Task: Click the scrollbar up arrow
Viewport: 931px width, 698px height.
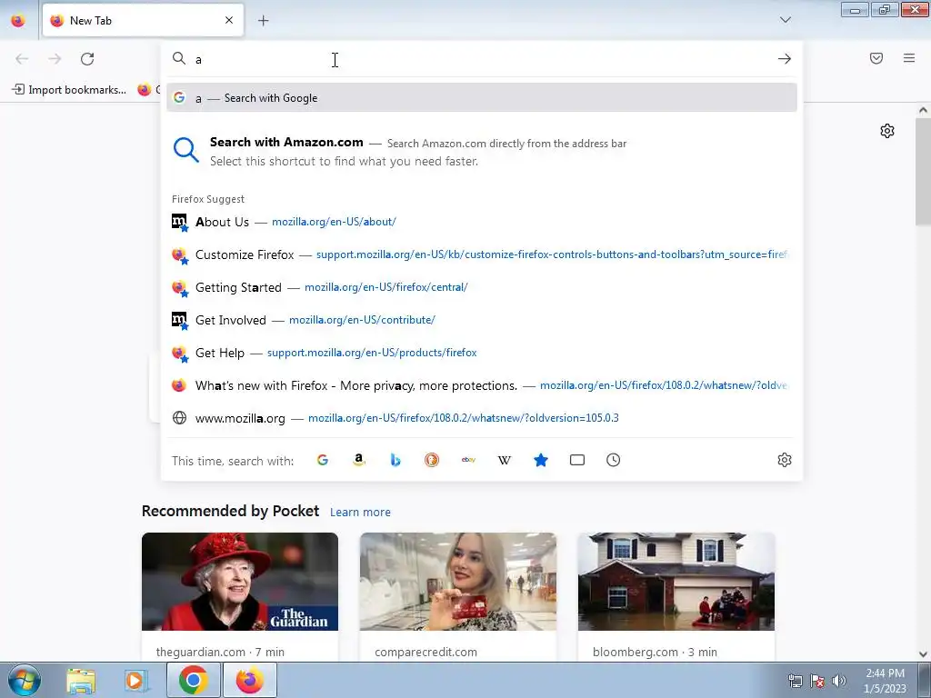Action: pyautogui.click(x=923, y=110)
